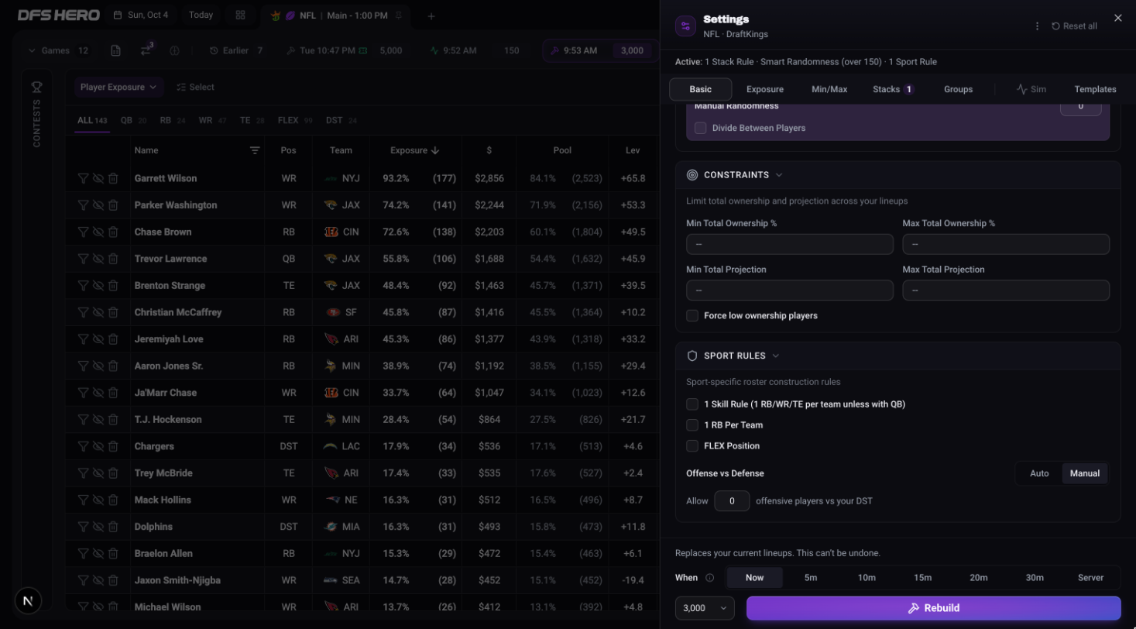Click the filter icon on Garrett Wilson's row
Viewport: 1136px width, 629px height.
click(83, 178)
